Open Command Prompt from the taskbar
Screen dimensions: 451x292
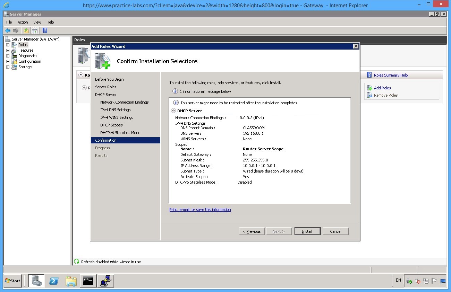88,281
